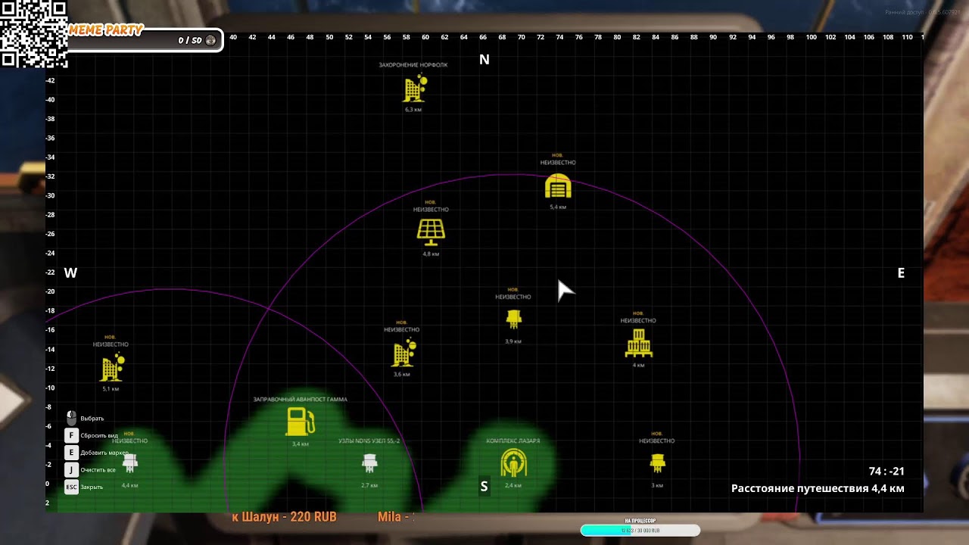This screenshot has width=969, height=545.
Task: Click the к Шалун - 220 RUB ticker text
Action: [x=284, y=517]
